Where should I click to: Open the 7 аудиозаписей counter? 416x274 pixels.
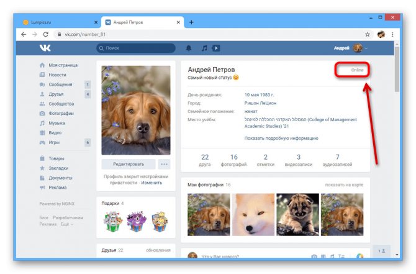point(337,160)
